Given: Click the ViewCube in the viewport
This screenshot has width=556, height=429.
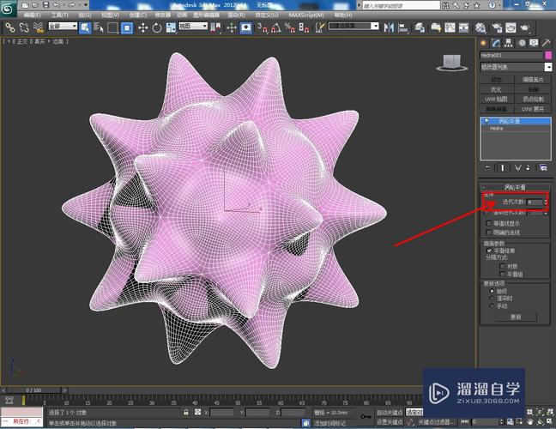Looking at the screenshot, I should click(x=451, y=63).
